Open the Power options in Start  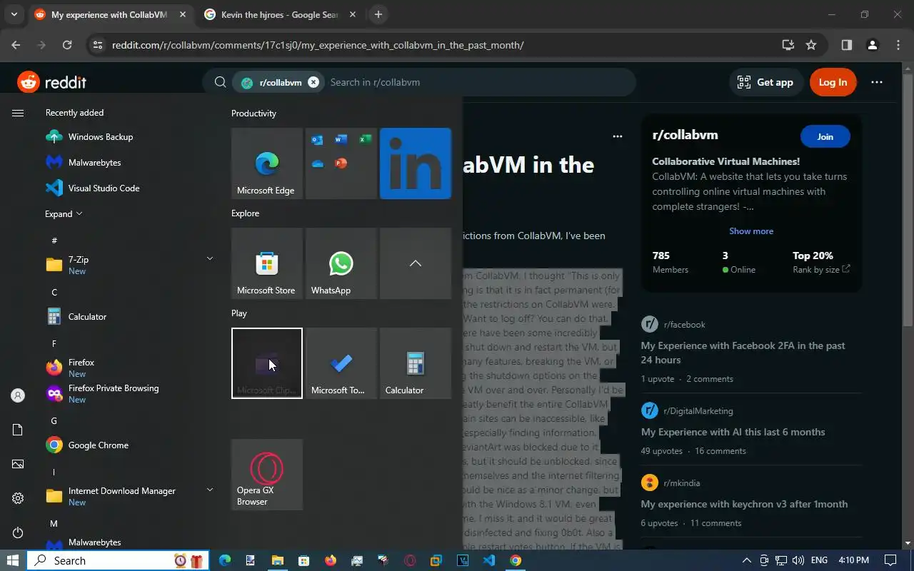(18, 532)
